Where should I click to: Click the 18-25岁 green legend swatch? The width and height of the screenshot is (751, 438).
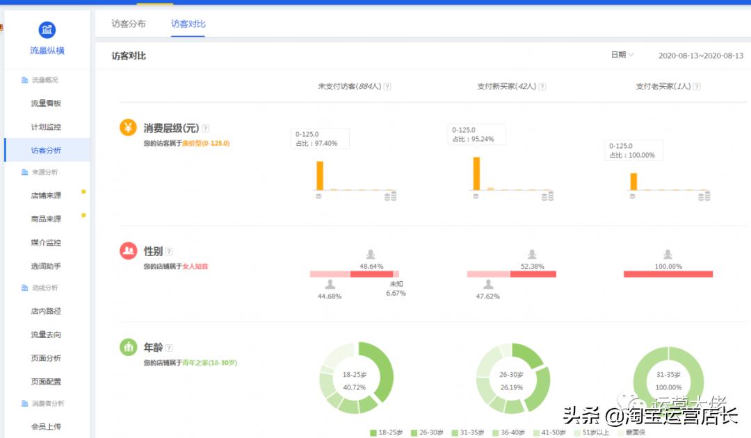(x=373, y=432)
